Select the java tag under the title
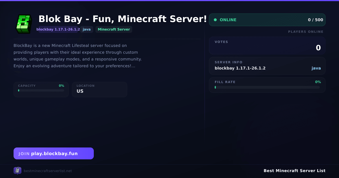The height and width of the screenshot is (178, 339). (87, 29)
